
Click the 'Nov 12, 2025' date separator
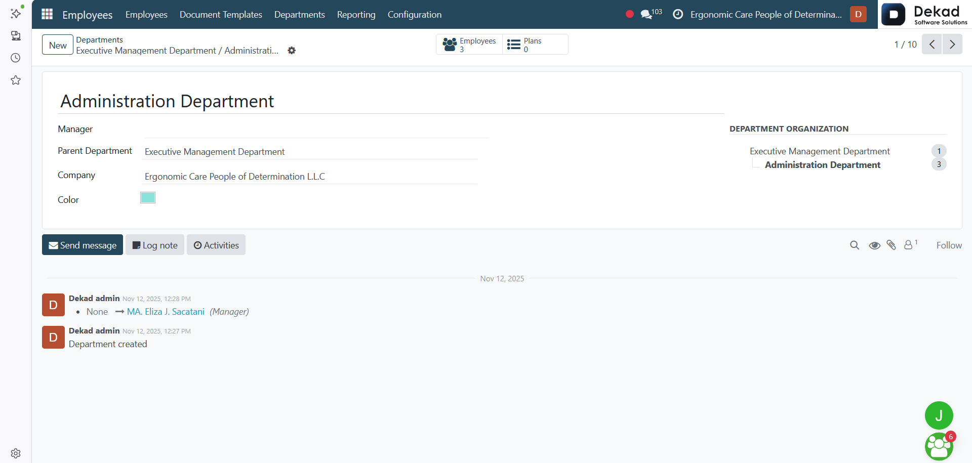click(502, 279)
